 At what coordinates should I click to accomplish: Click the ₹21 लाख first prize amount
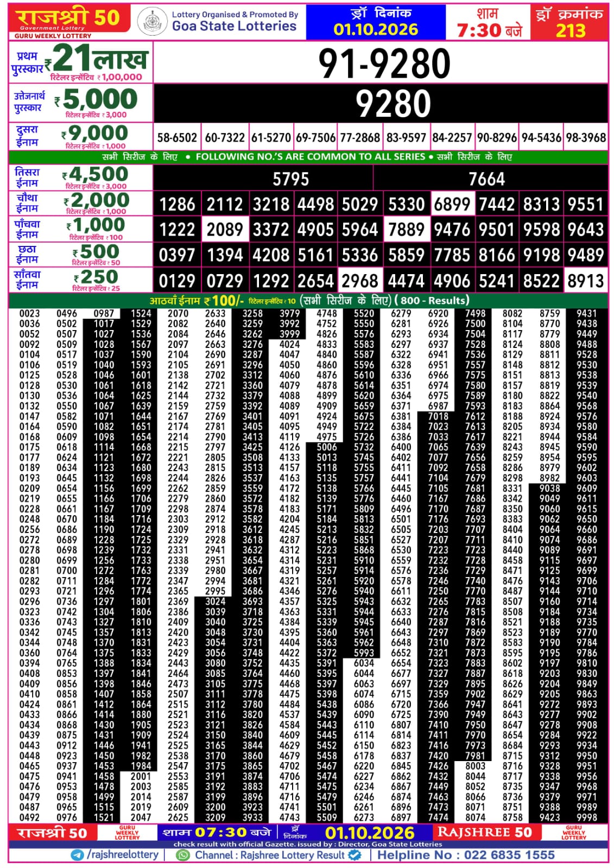(x=97, y=58)
